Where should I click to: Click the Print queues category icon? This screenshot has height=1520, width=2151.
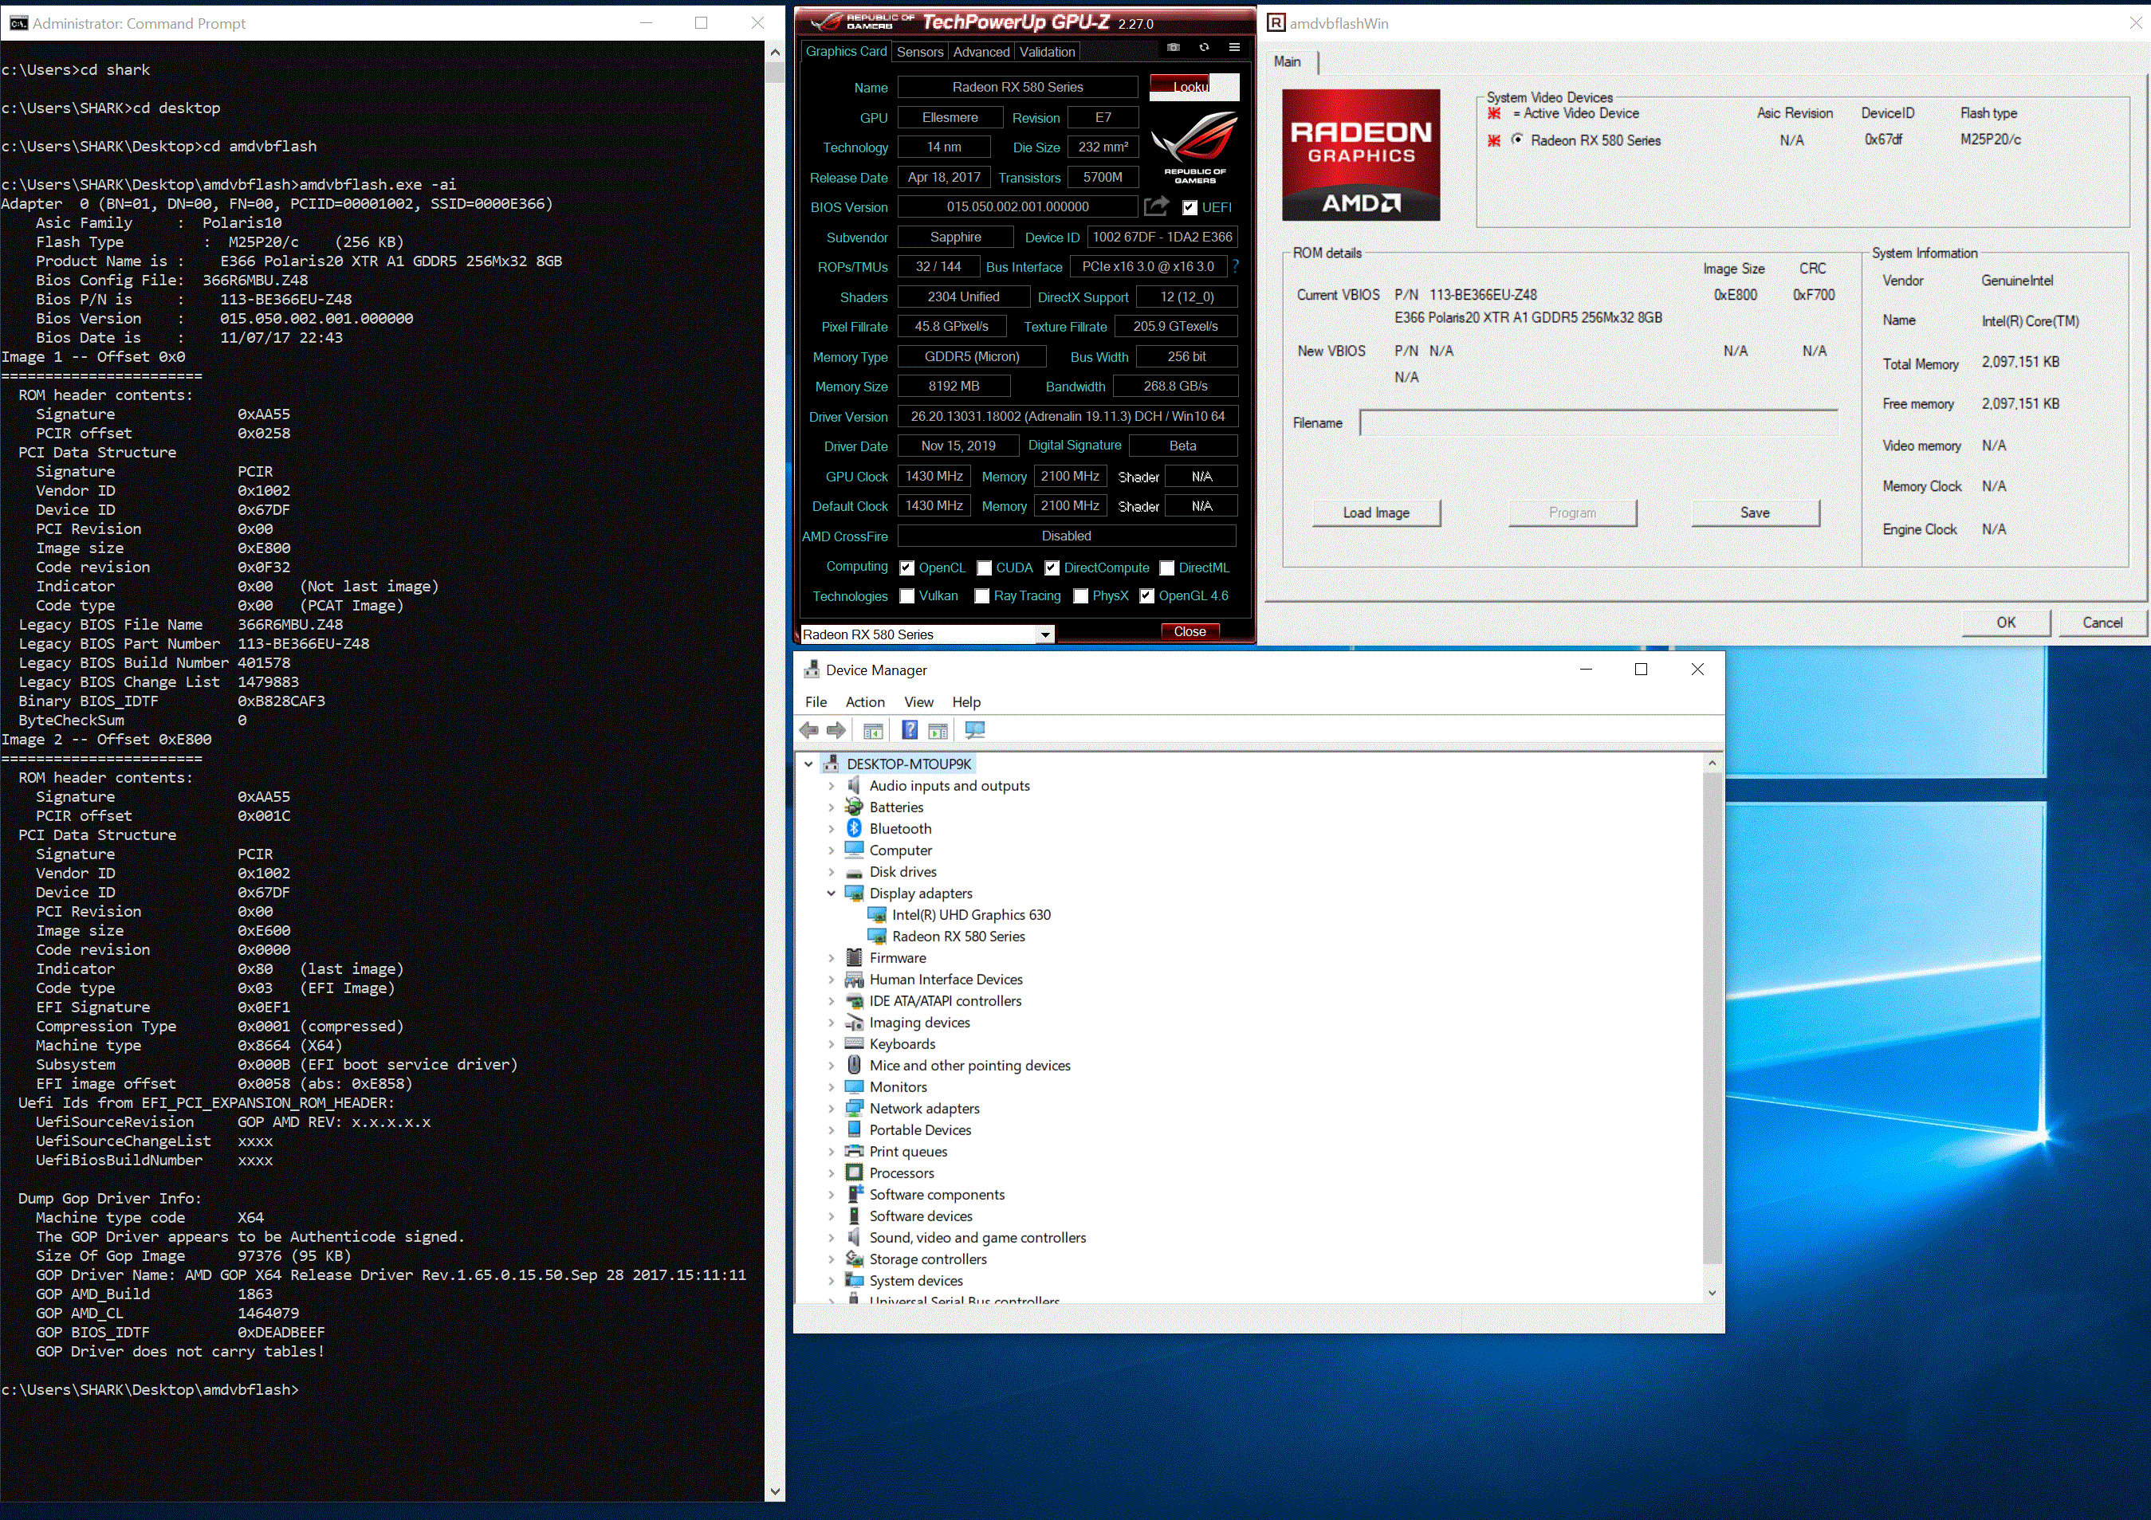click(854, 1152)
